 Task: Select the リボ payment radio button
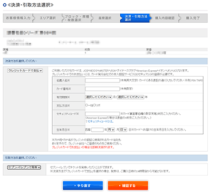tap(94, 105)
